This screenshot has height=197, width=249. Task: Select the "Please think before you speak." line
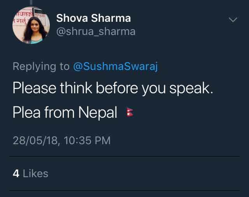tap(113, 89)
